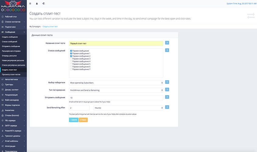
Task: Open the Most opened by Subscribers dropdown
Action: (x=116, y=82)
